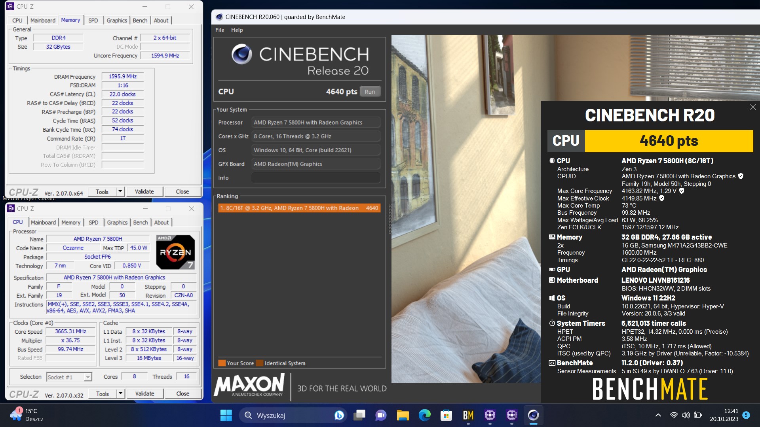Open the weather widget showing 15°C

pyautogui.click(x=27, y=415)
